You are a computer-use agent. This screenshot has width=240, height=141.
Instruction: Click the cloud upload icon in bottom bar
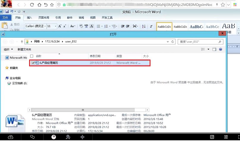click(11, 137)
